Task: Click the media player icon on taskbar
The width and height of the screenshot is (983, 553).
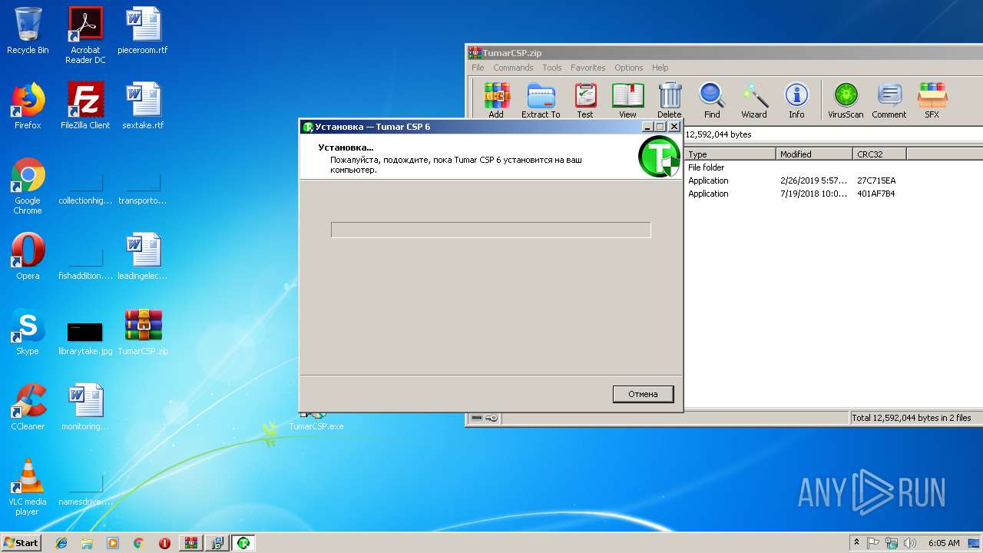Action: tap(113, 543)
